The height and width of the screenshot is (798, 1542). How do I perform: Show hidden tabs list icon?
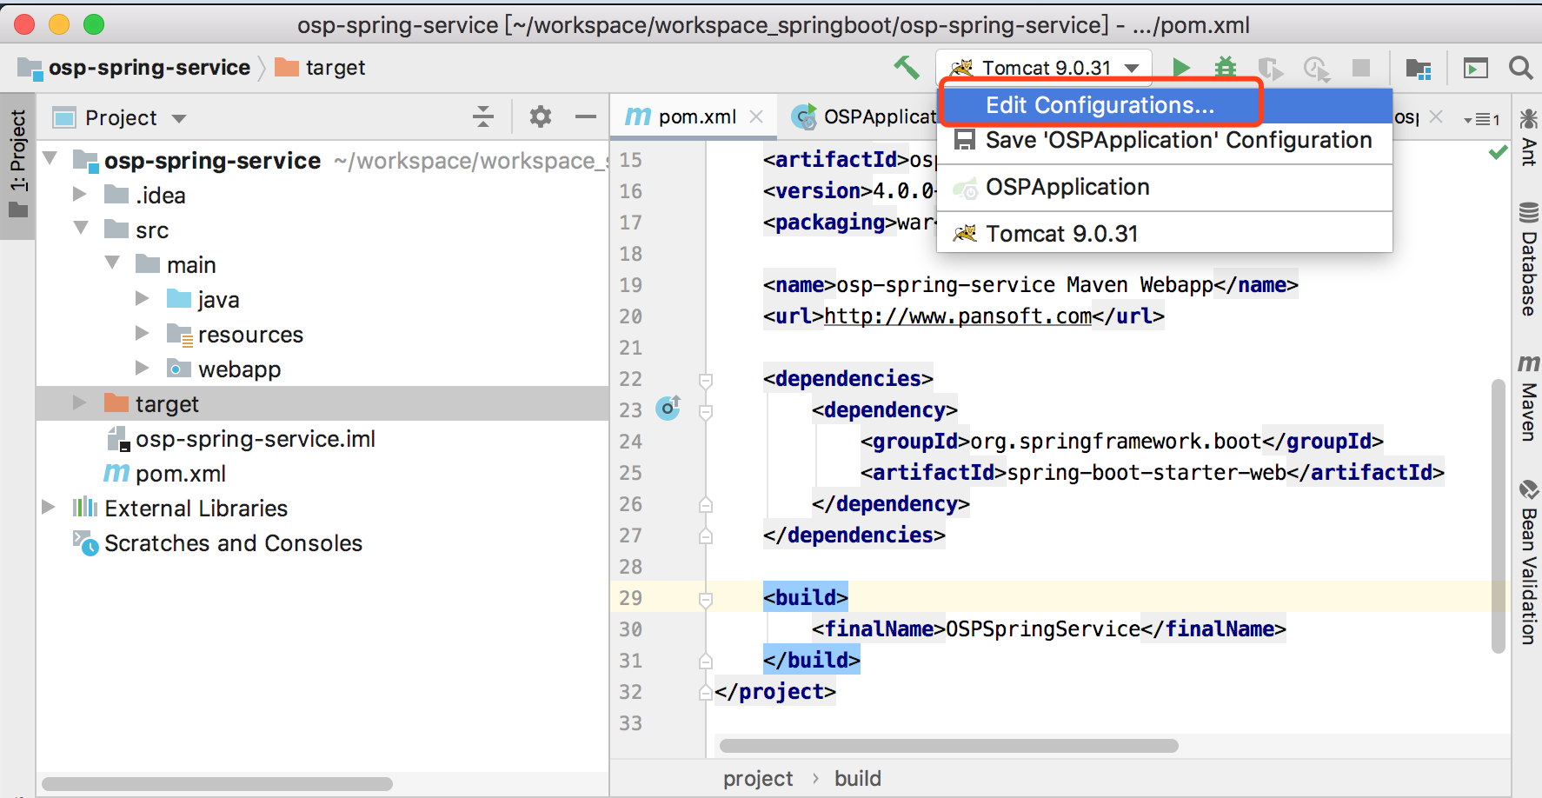[x=1482, y=119]
